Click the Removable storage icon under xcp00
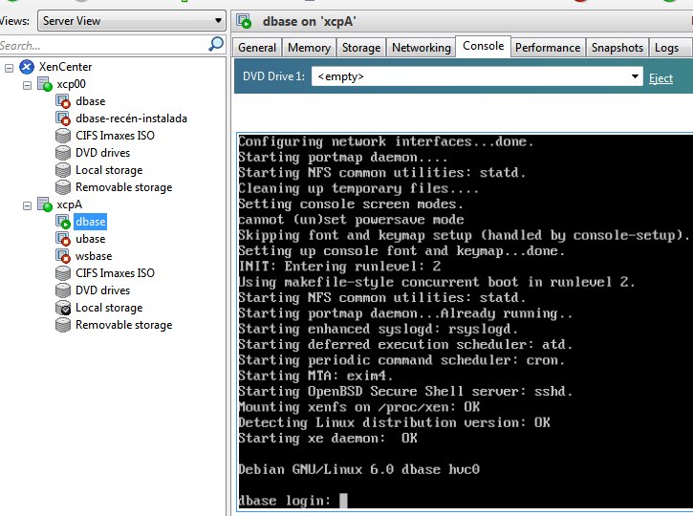The image size is (693, 516). (63, 187)
